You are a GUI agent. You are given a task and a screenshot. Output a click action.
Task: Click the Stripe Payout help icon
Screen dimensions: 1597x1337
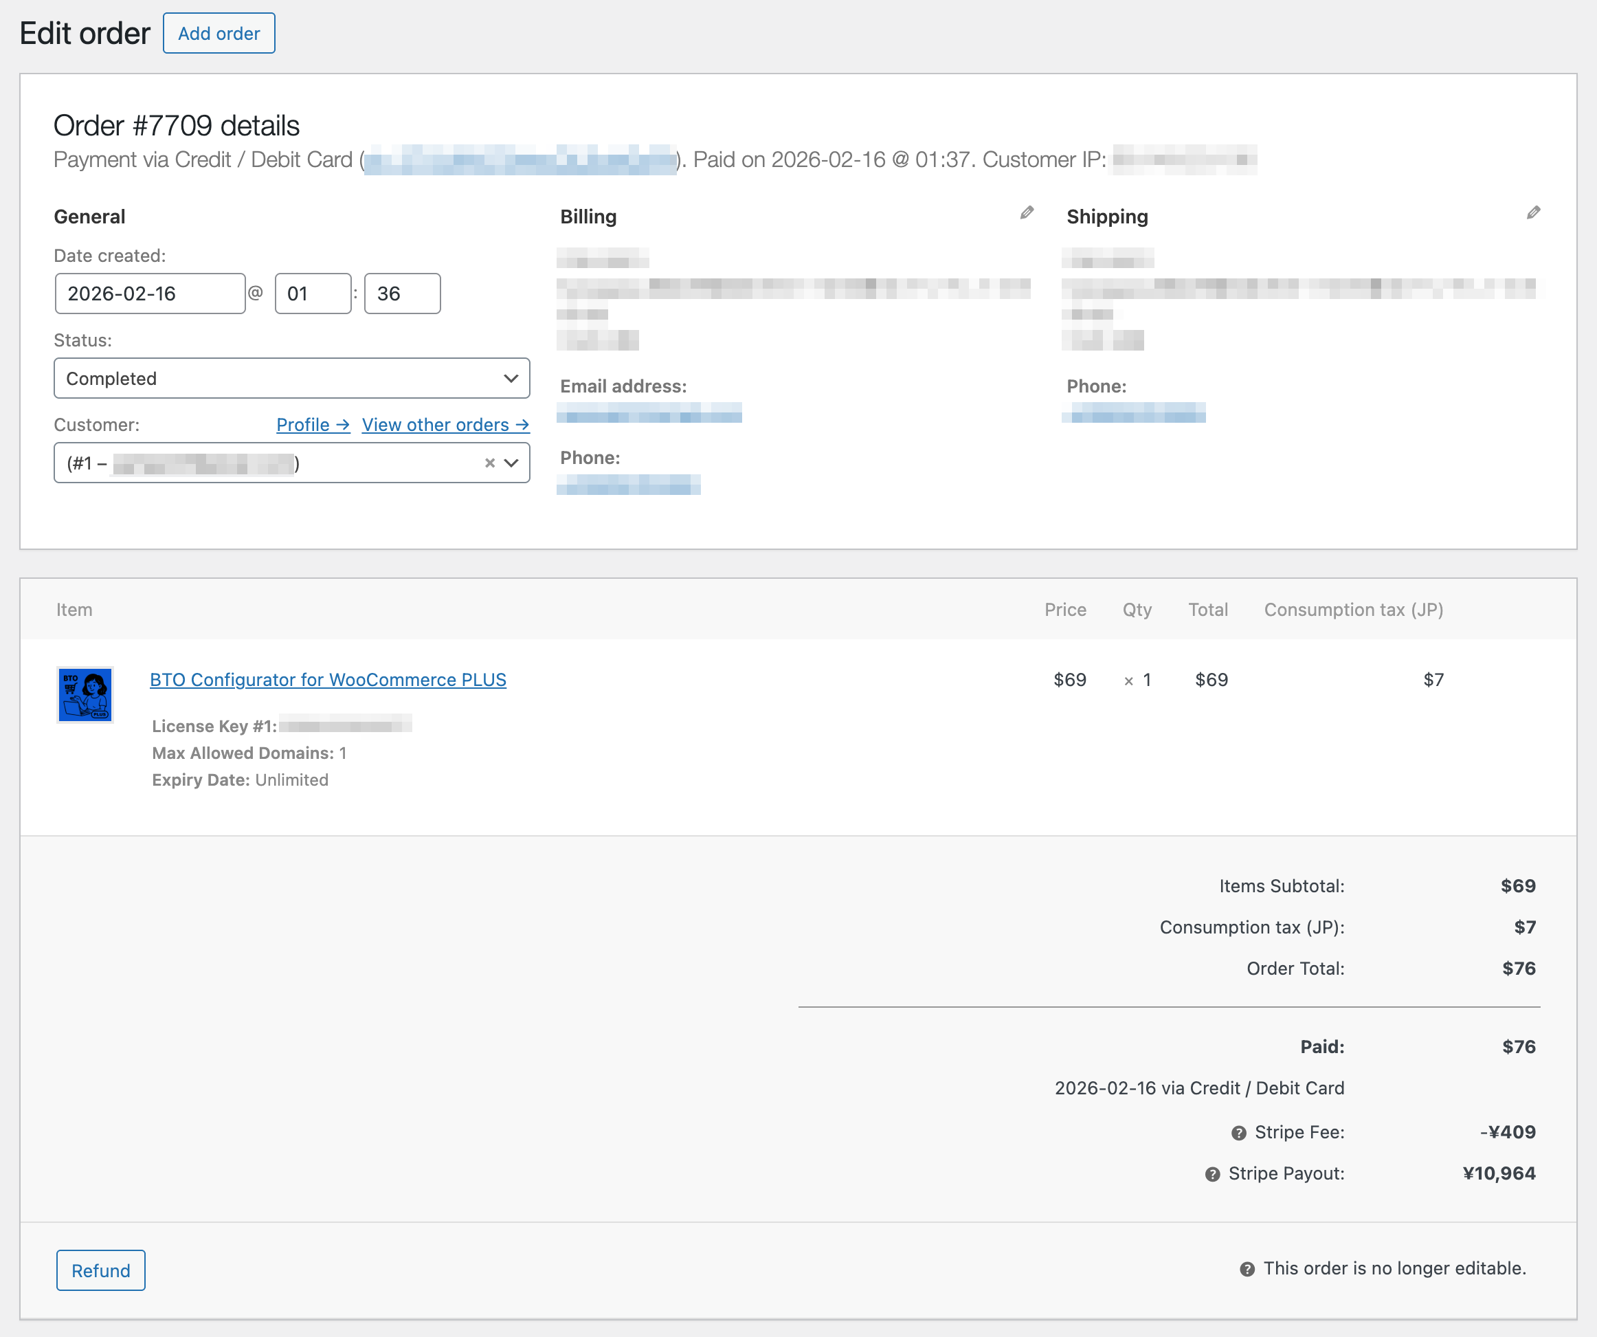1212,1174
